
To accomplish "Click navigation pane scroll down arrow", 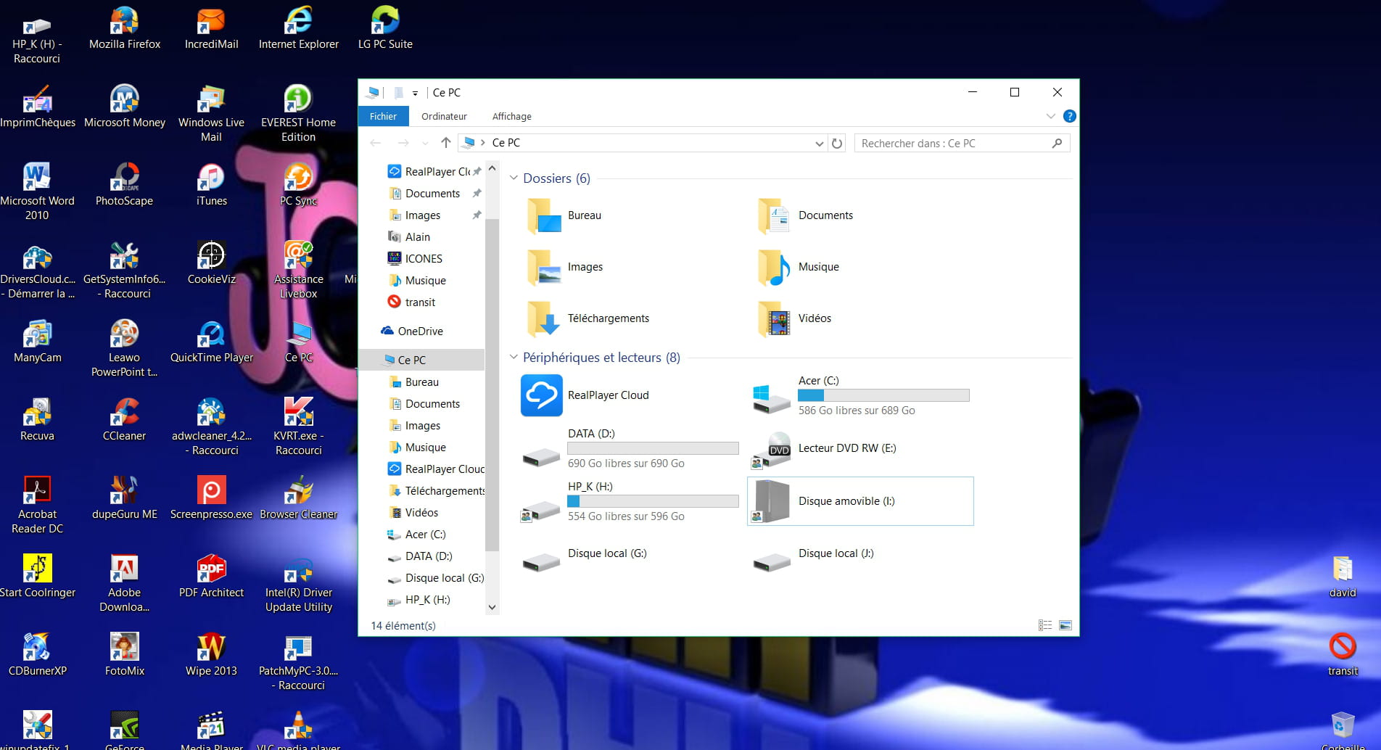I will [492, 607].
